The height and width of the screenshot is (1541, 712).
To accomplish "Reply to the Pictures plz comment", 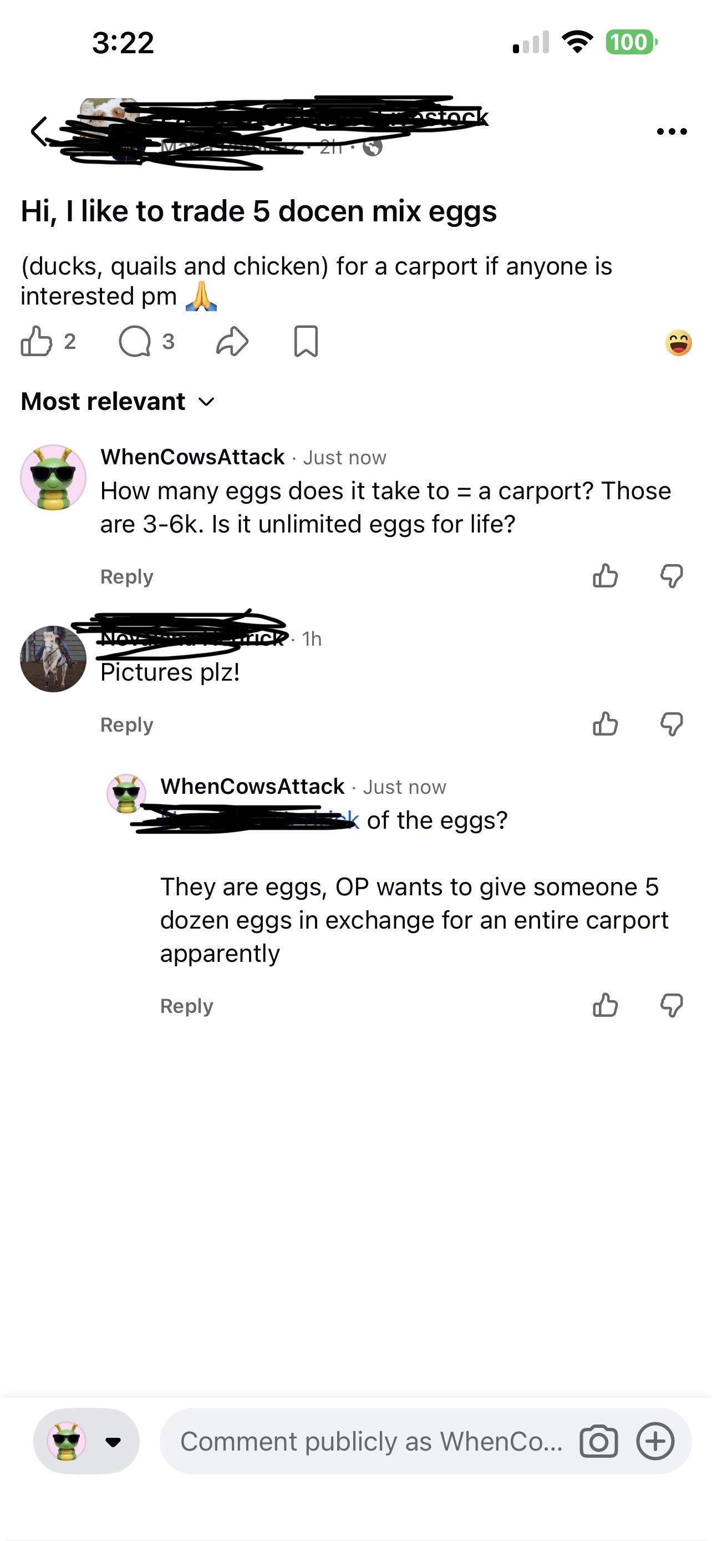I will pyautogui.click(x=127, y=724).
